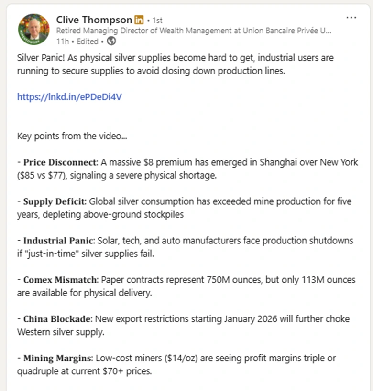Click the LinkedIn badge beside Clive Thompson
The image size is (373, 391).
[x=139, y=20]
